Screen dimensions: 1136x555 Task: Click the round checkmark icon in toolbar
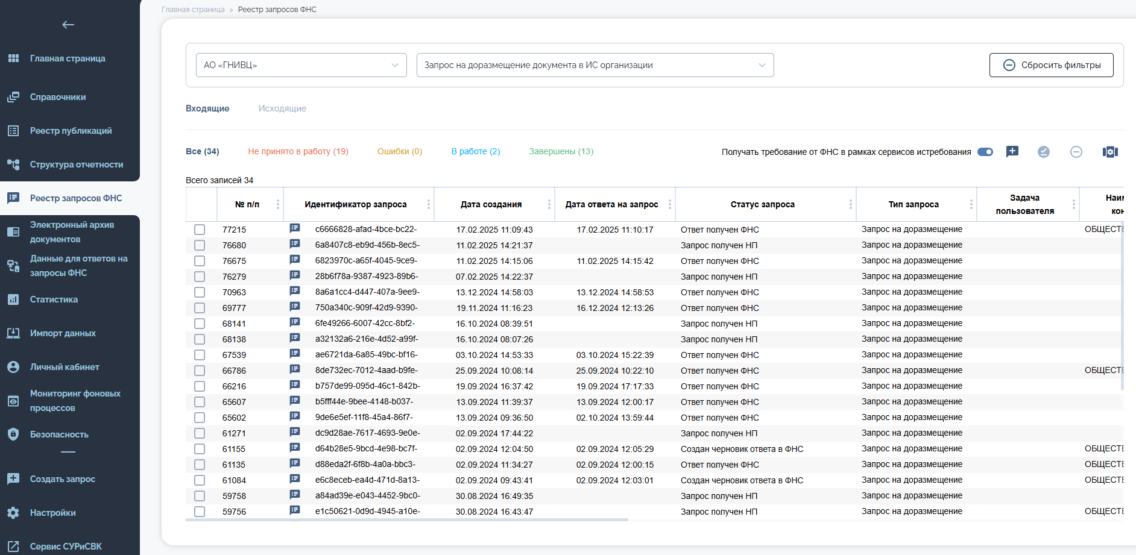pyautogui.click(x=1044, y=152)
